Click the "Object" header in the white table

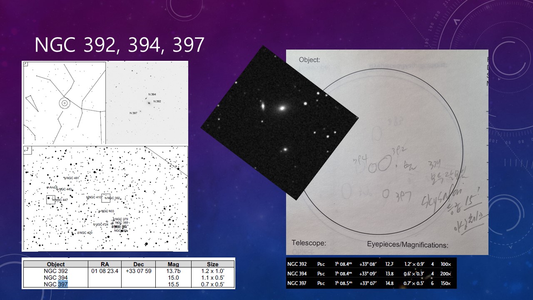pos(56,264)
